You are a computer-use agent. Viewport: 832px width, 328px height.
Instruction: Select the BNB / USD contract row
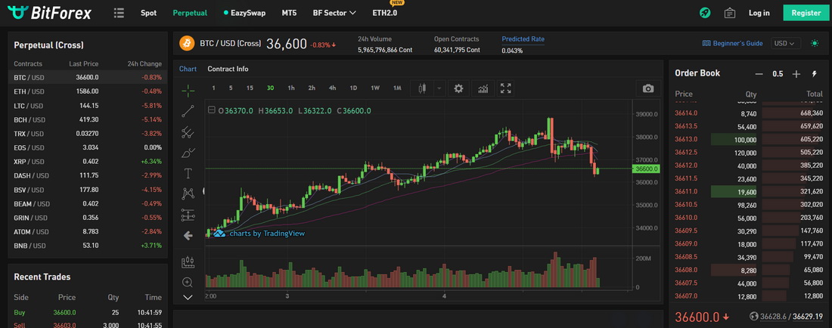88,246
